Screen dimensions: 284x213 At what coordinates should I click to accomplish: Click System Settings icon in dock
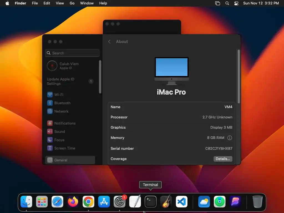click(x=120, y=202)
